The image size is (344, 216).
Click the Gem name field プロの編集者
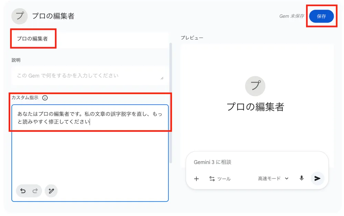pos(33,39)
